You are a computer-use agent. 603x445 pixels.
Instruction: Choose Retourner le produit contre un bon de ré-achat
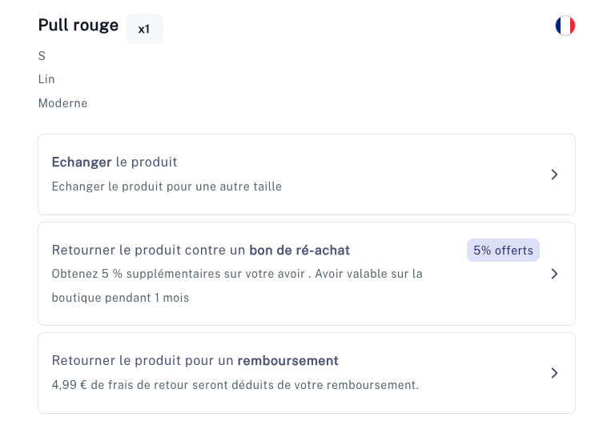point(201,251)
